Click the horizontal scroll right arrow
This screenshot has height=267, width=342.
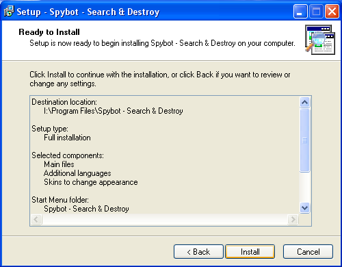coord(293,220)
